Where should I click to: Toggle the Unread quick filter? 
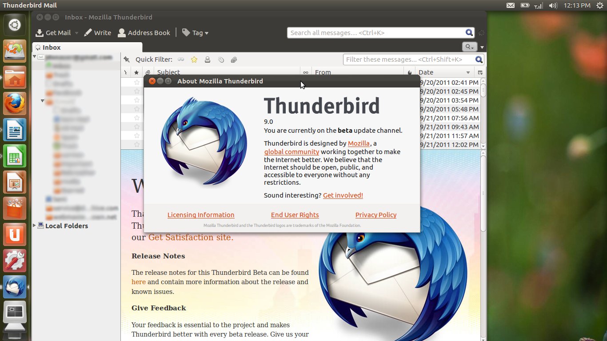click(x=181, y=59)
